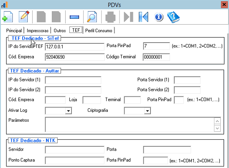Go to previous record with blue arrow
This screenshot has width=229, height=168.
(x=143, y=17)
